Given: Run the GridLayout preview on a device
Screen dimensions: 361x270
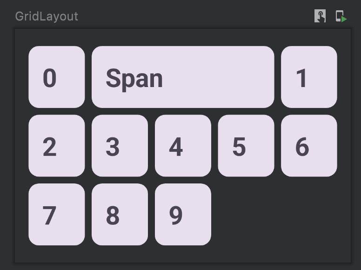Looking at the screenshot, I should point(341,16).
